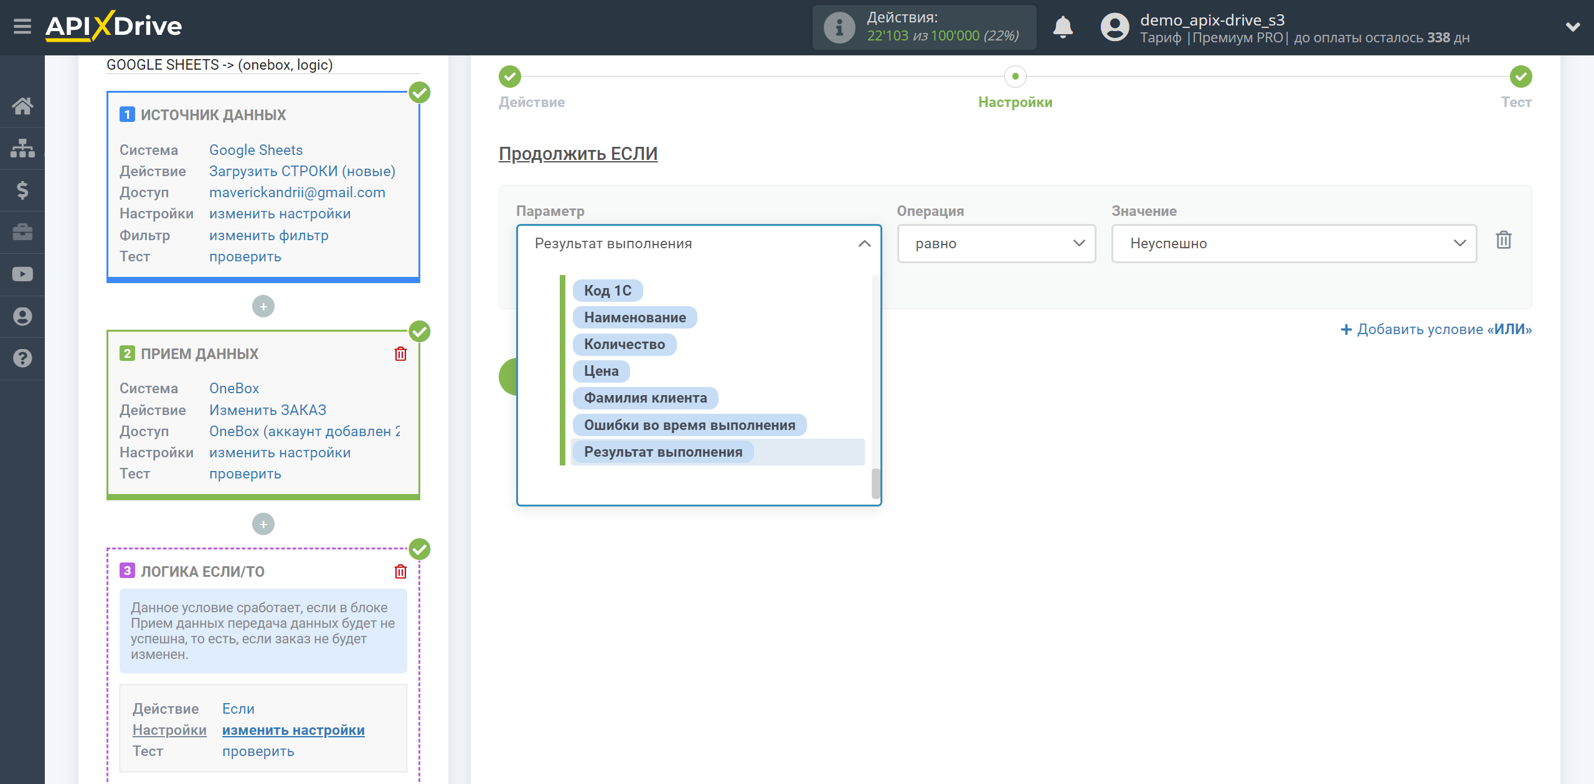1594x784 pixels.
Task: Click the Действие step circle
Action: click(x=510, y=77)
